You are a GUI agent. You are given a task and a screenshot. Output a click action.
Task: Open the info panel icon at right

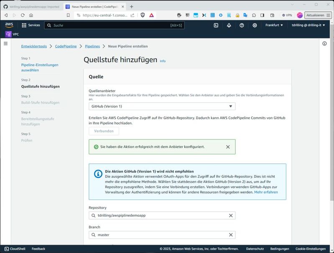tap(324, 43)
